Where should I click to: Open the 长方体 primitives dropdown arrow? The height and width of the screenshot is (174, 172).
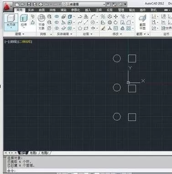[x=11, y=28]
